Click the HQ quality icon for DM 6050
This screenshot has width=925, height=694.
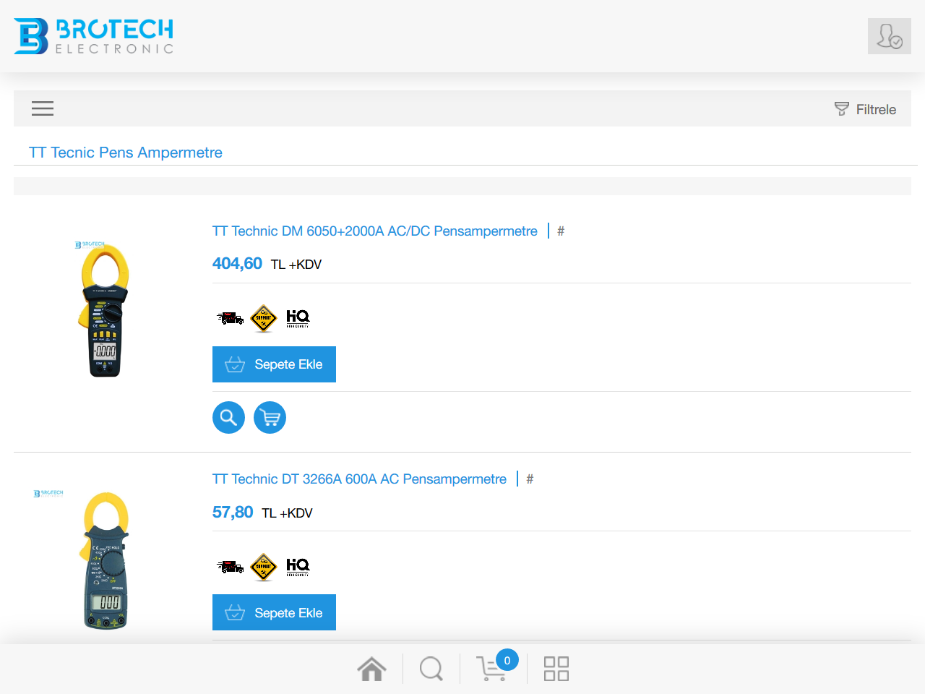click(298, 318)
